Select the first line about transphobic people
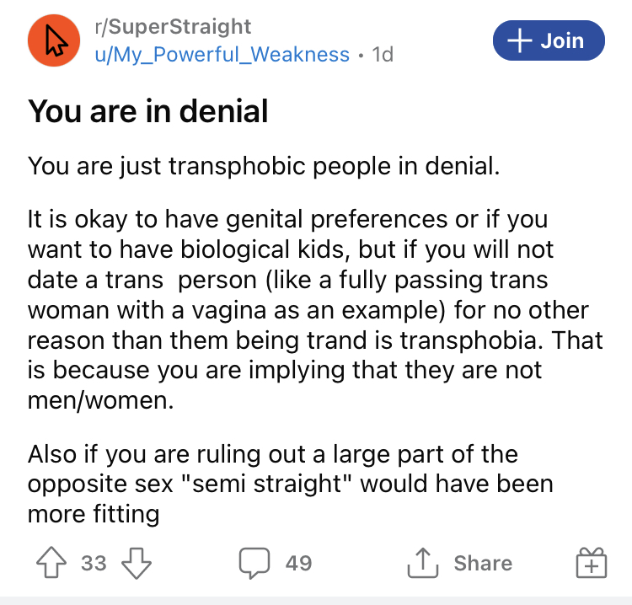 tap(264, 166)
